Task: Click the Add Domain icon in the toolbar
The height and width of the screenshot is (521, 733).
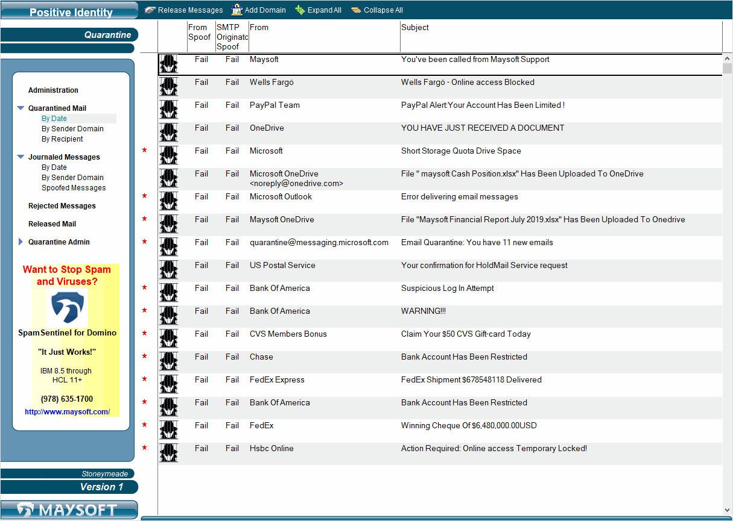Action: [237, 10]
